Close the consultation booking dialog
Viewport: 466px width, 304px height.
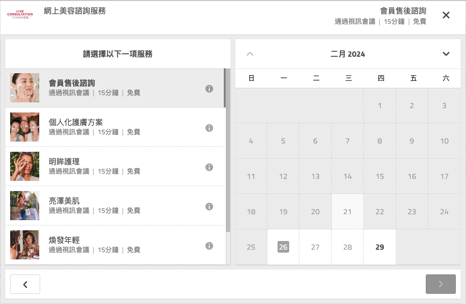click(446, 15)
